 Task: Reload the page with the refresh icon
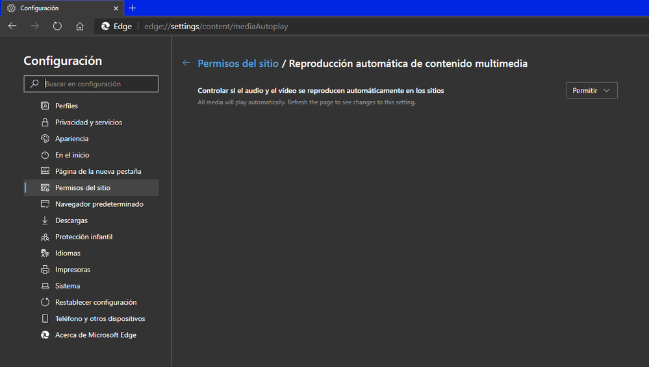pyautogui.click(x=57, y=27)
